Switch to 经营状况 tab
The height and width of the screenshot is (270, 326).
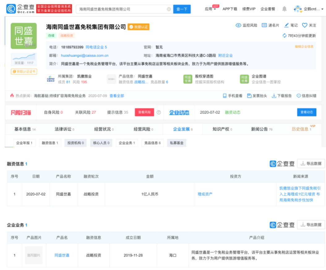(104, 129)
